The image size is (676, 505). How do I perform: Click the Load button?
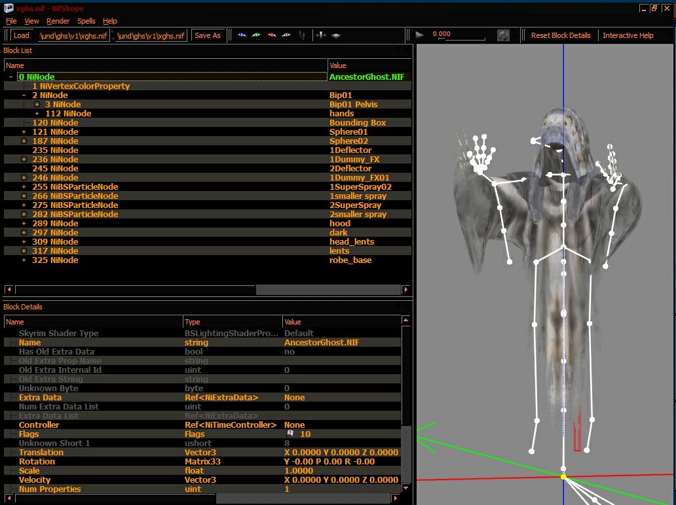(21, 35)
